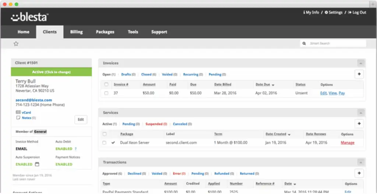Check the invoice 37 checkbox
This screenshot has height=194, width=377.
click(106, 93)
